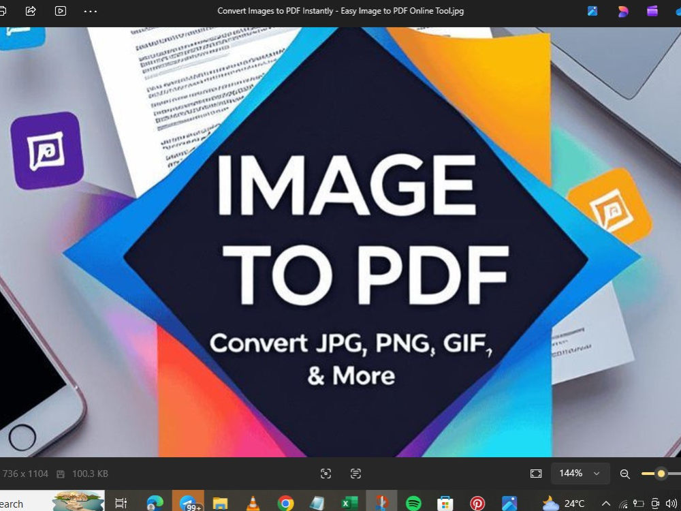Expand hidden system tray icons chevron
The height and width of the screenshot is (511, 681).
coord(605,504)
